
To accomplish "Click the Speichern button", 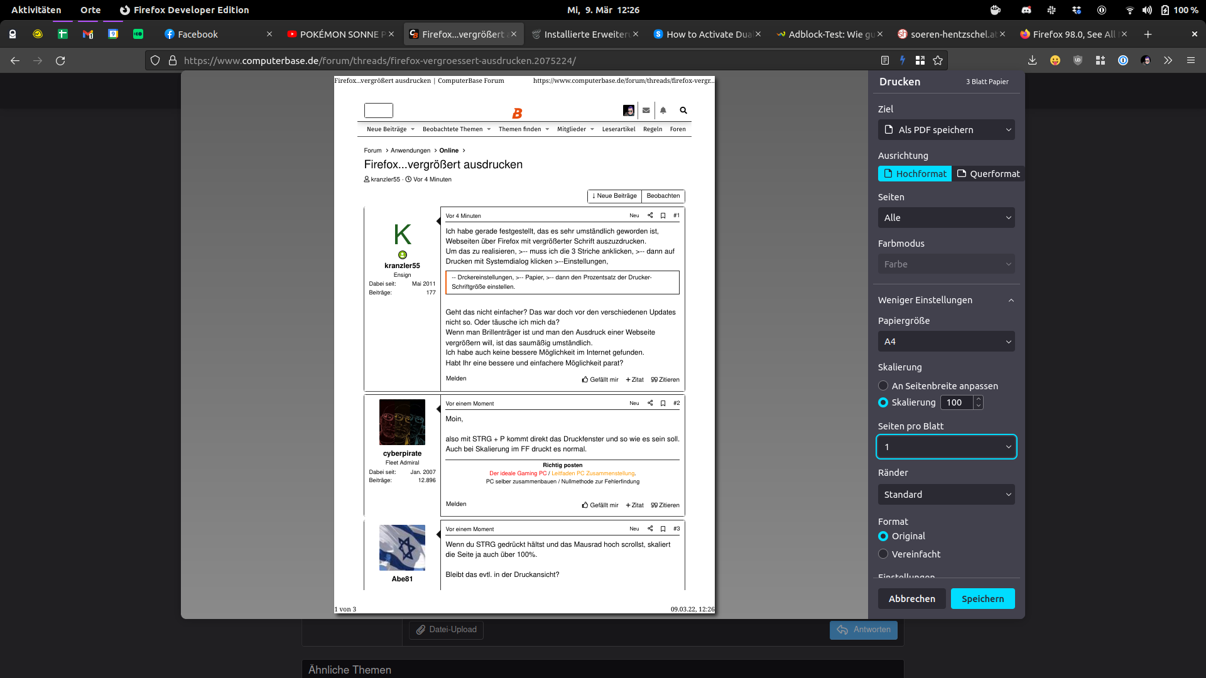I will click(982, 598).
